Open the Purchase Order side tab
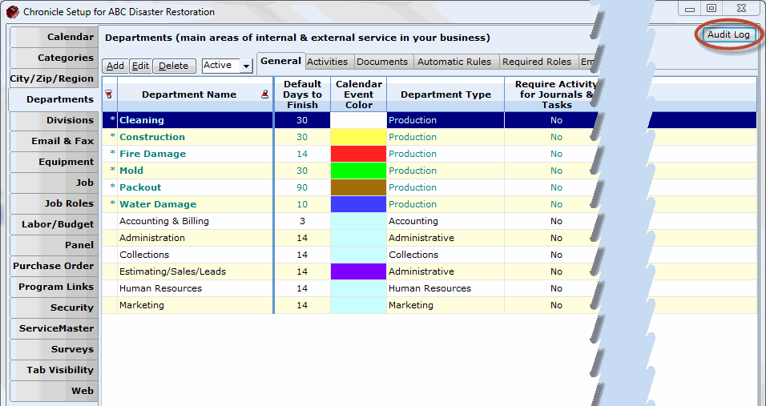This screenshot has width=766, height=406. point(54,266)
